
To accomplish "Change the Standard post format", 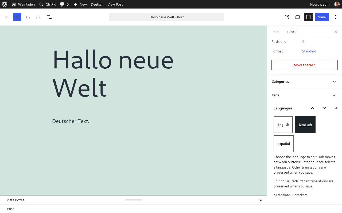I will [x=309, y=51].
